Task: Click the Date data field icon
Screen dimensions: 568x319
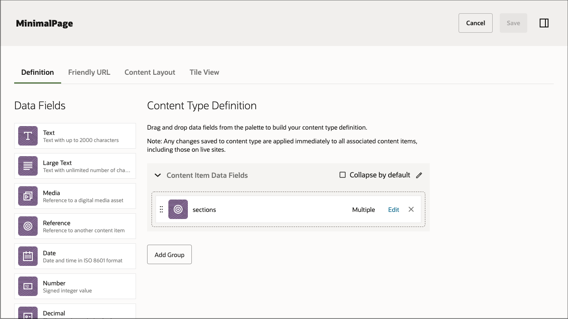Action: 27,256
